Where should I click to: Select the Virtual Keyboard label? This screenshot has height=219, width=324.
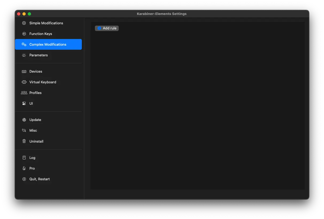(x=43, y=82)
